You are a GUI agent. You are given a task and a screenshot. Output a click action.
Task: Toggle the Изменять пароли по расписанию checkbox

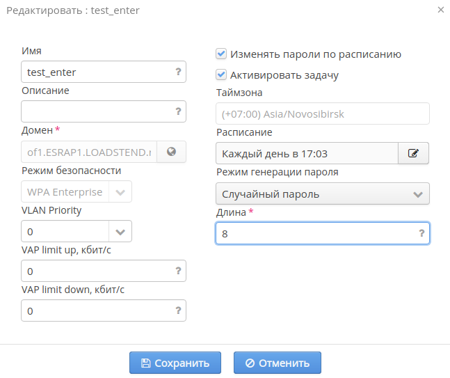[x=221, y=54]
